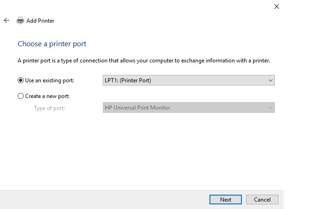Screen dimensions: 323x209
Task: Click chevron on the Type of port combo box
Action: pos(271,108)
